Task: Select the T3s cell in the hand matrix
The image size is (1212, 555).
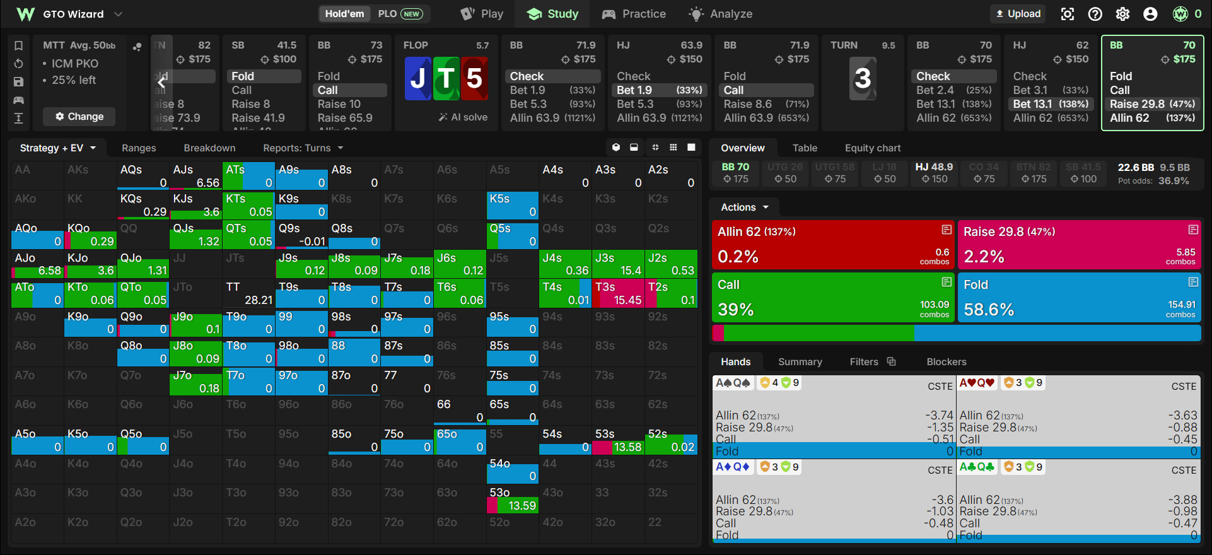Action: click(x=618, y=294)
